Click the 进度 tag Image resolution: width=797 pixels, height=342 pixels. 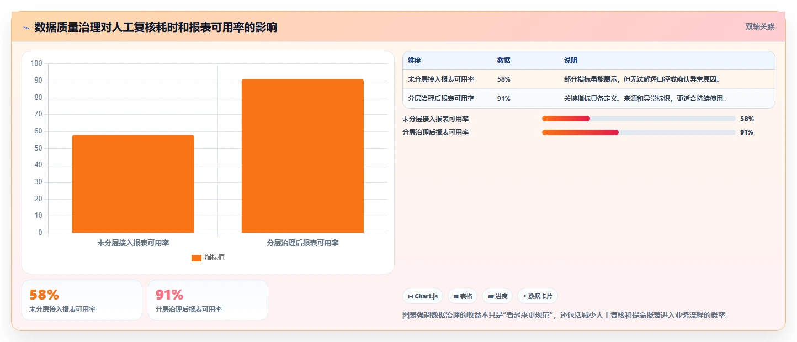coord(497,296)
